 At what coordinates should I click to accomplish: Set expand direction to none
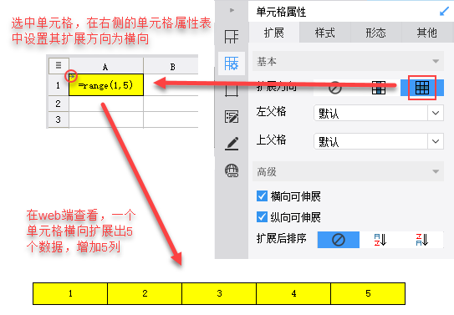click(x=335, y=88)
